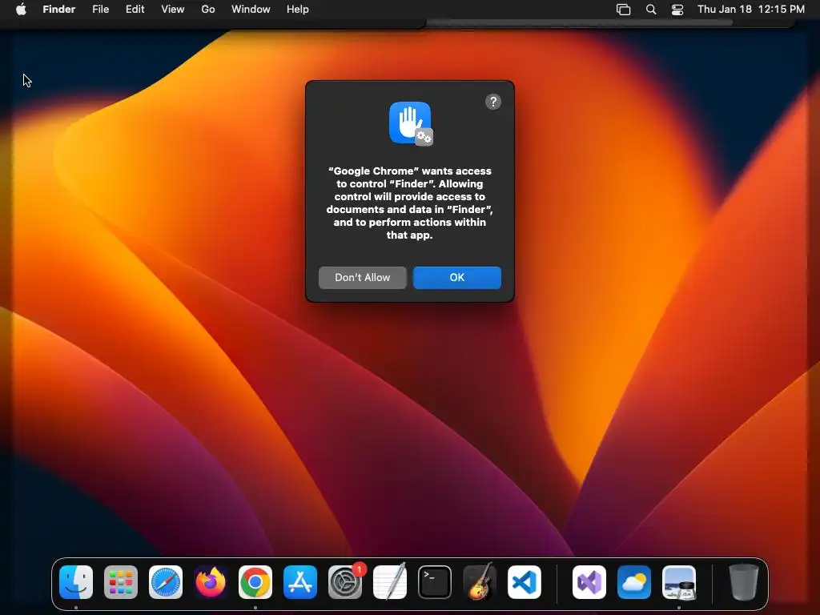
Task: Launch Safari from the Dock
Action: pos(166,581)
